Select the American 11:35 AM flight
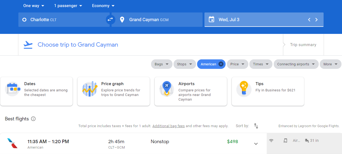Screen dimensions: 342x154 [133, 144]
